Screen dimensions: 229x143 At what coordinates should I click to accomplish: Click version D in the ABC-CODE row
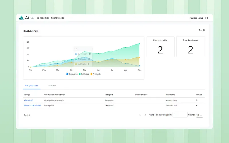[x=197, y=100]
